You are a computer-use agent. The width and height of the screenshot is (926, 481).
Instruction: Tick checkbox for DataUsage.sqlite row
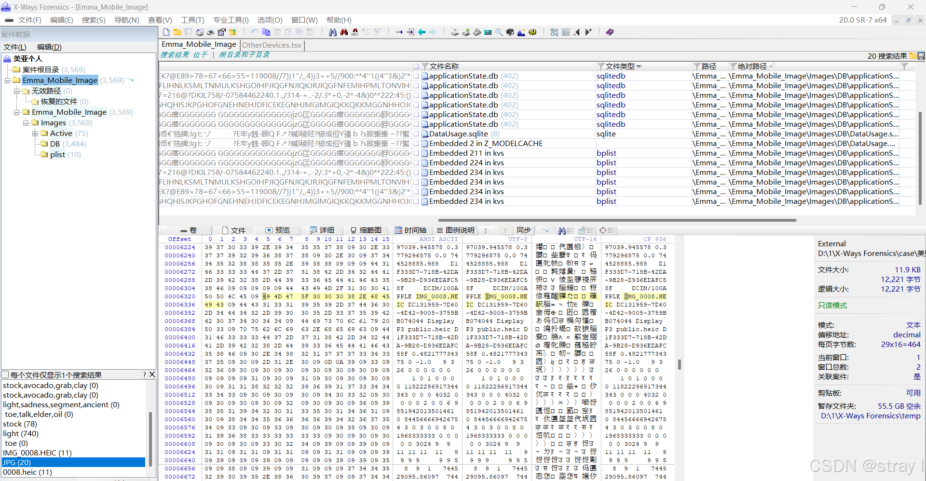click(x=416, y=134)
